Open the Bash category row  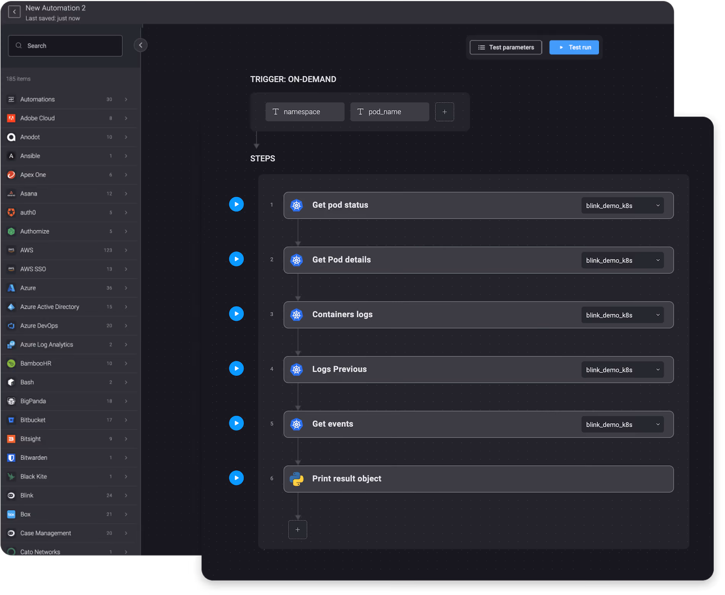pyautogui.click(x=69, y=383)
